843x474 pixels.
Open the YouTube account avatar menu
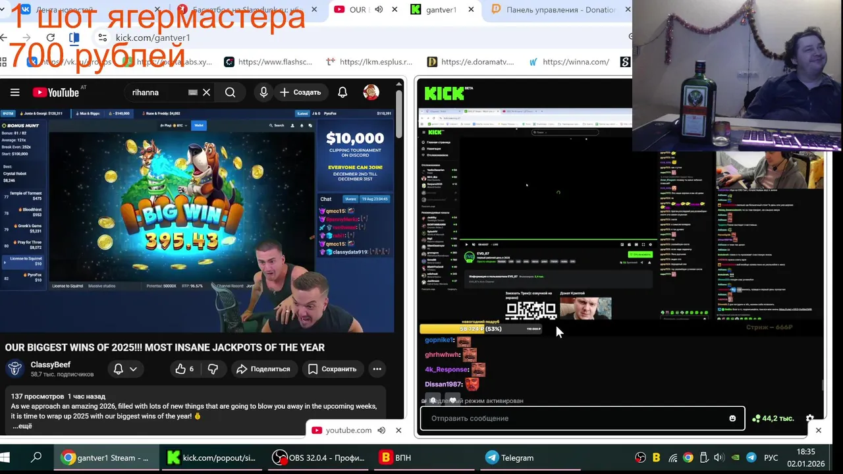(x=371, y=92)
